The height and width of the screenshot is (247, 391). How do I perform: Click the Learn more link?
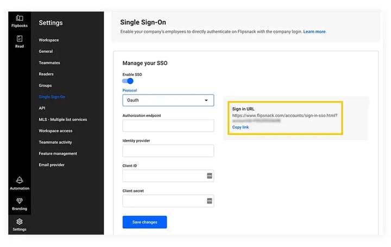(x=314, y=32)
